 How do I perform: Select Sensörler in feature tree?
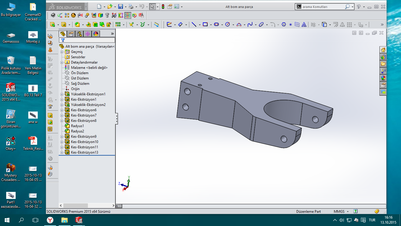pos(78,57)
